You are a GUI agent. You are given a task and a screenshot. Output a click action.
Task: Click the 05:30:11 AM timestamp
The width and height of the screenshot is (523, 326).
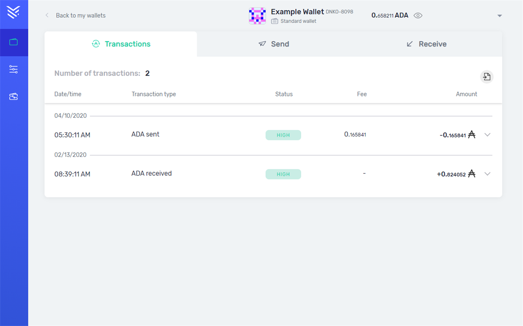[72, 135]
